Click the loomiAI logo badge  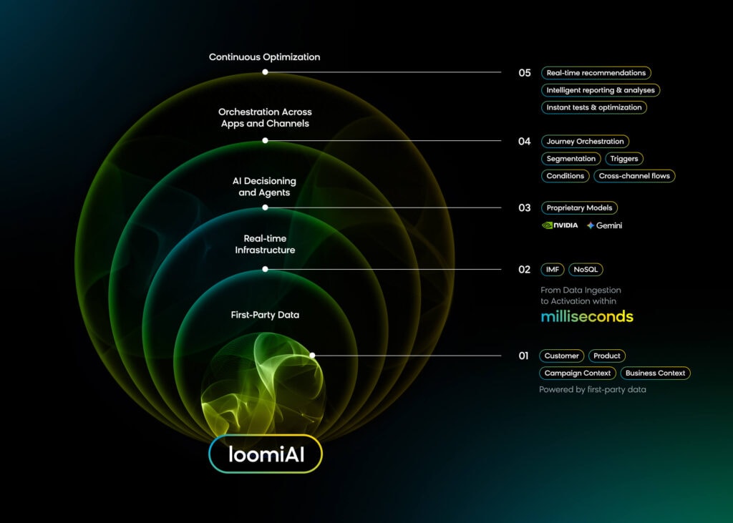(266, 454)
